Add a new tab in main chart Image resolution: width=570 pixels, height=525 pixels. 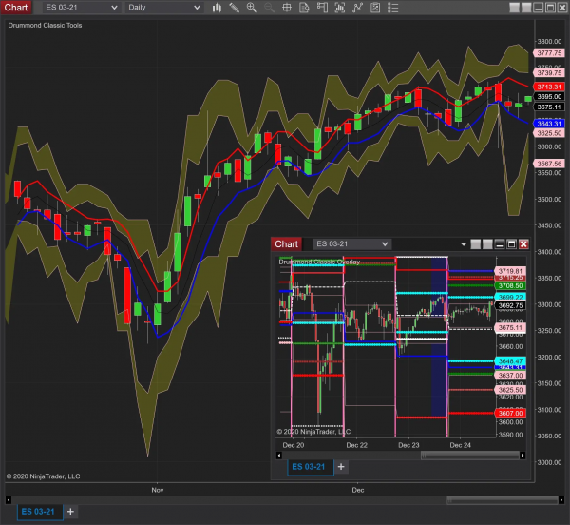tap(70, 512)
